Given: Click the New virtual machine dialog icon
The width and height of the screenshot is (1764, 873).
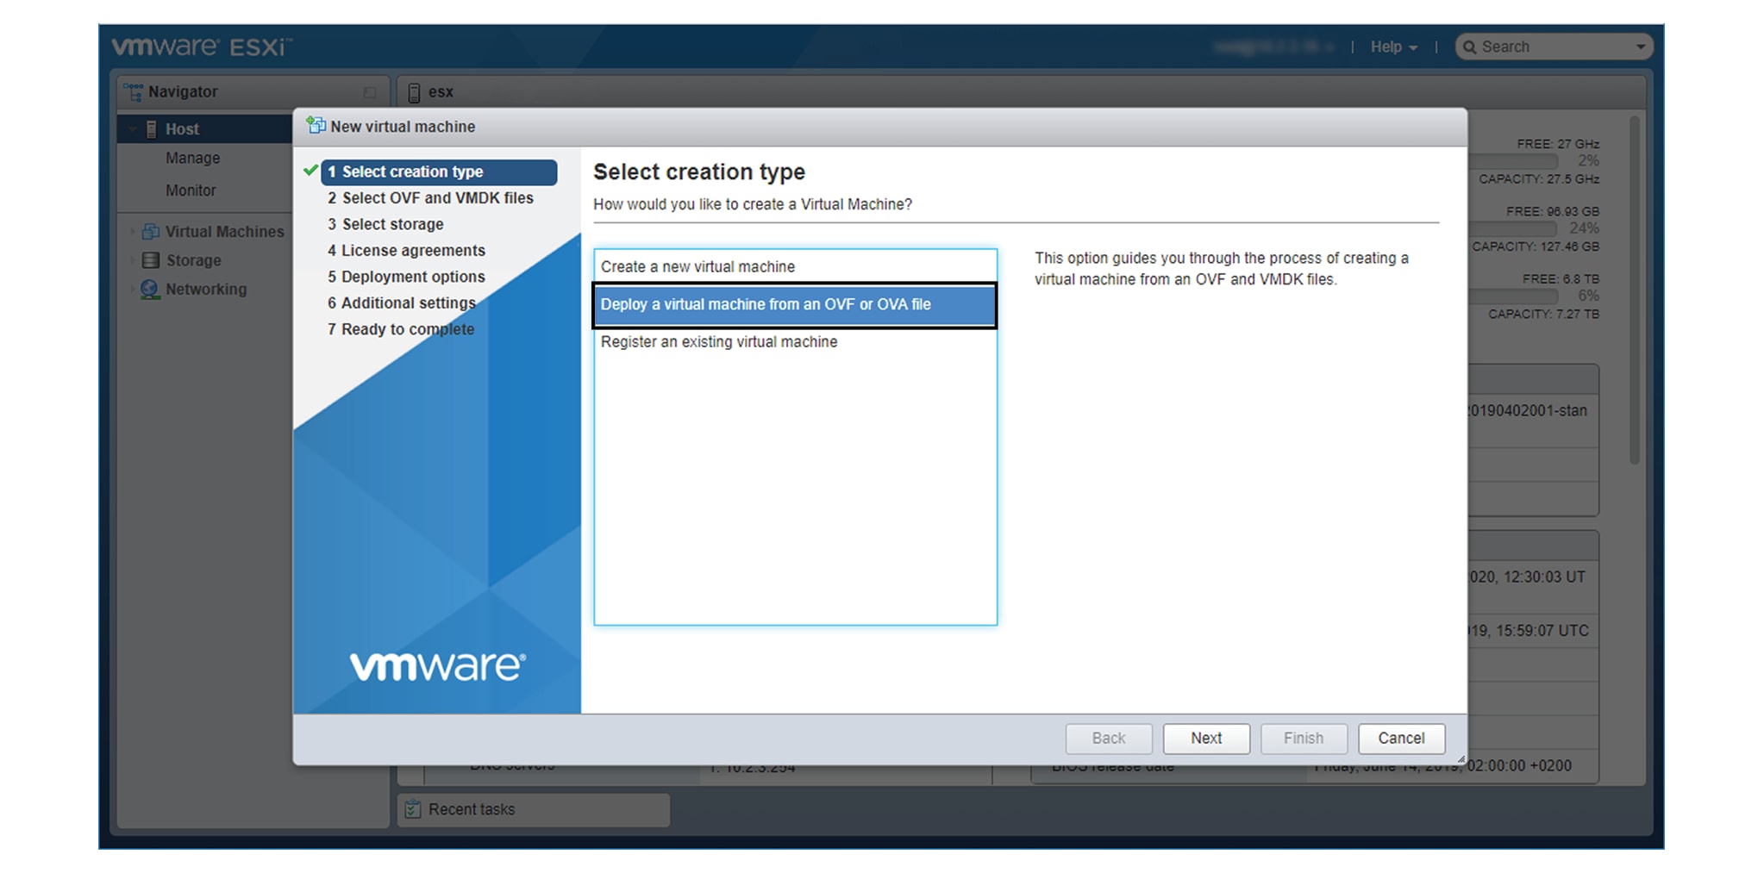Looking at the screenshot, I should (x=316, y=126).
